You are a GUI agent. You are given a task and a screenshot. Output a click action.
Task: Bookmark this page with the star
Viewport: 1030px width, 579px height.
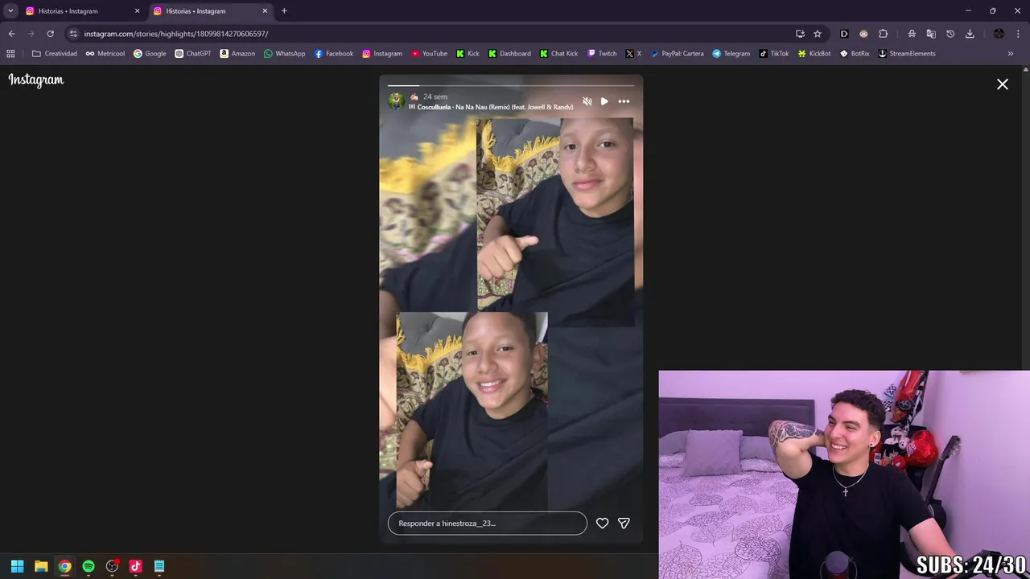point(818,34)
